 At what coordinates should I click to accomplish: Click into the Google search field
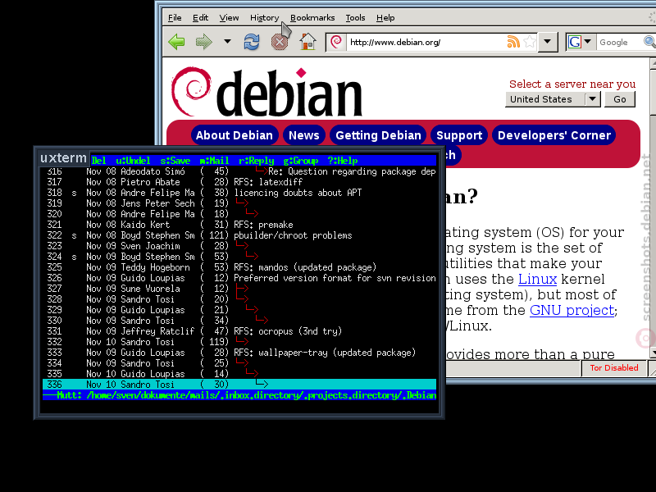pyautogui.click(x=619, y=42)
